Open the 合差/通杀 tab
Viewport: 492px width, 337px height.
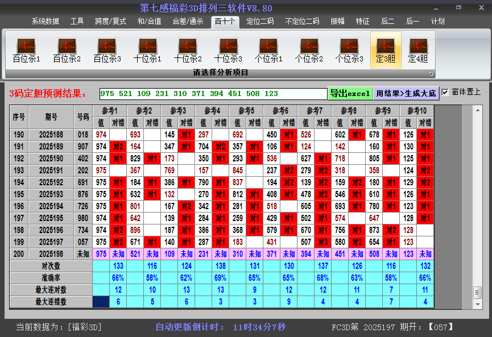coord(188,22)
